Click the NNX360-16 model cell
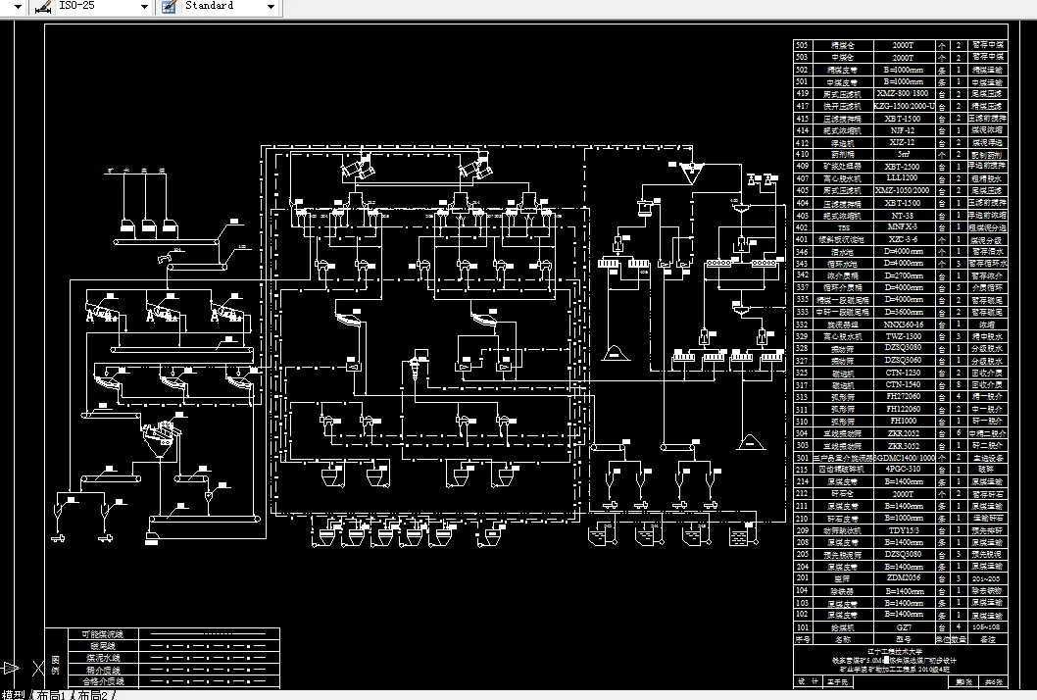The image size is (1037, 700). tap(904, 325)
